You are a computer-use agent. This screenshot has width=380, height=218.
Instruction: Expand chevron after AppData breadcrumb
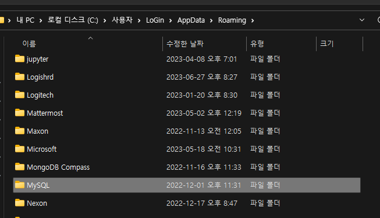pyautogui.click(x=211, y=21)
